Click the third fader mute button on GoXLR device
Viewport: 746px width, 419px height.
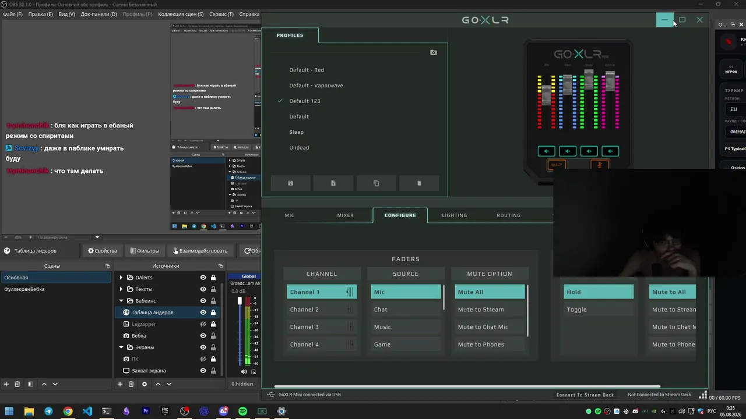point(589,151)
